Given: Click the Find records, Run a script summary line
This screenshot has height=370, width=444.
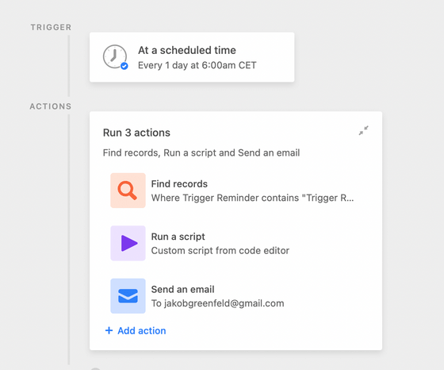Looking at the screenshot, I should pyautogui.click(x=201, y=152).
